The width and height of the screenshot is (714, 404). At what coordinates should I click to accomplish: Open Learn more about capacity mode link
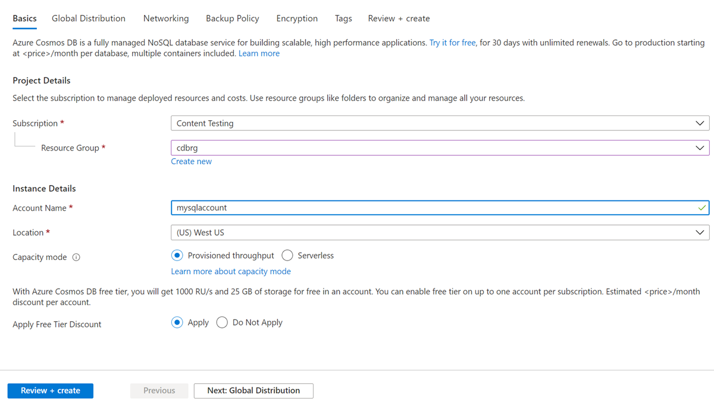click(x=231, y=271)
